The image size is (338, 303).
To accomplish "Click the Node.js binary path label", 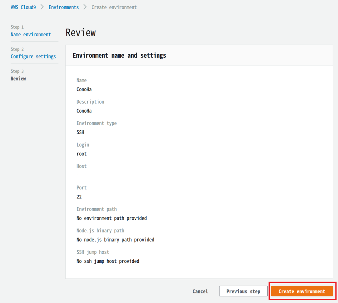I will (100, 231).
